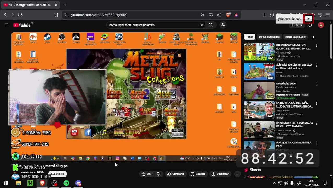Open options for Novedades 2026 video
The image size is (333, 188).
316,84
